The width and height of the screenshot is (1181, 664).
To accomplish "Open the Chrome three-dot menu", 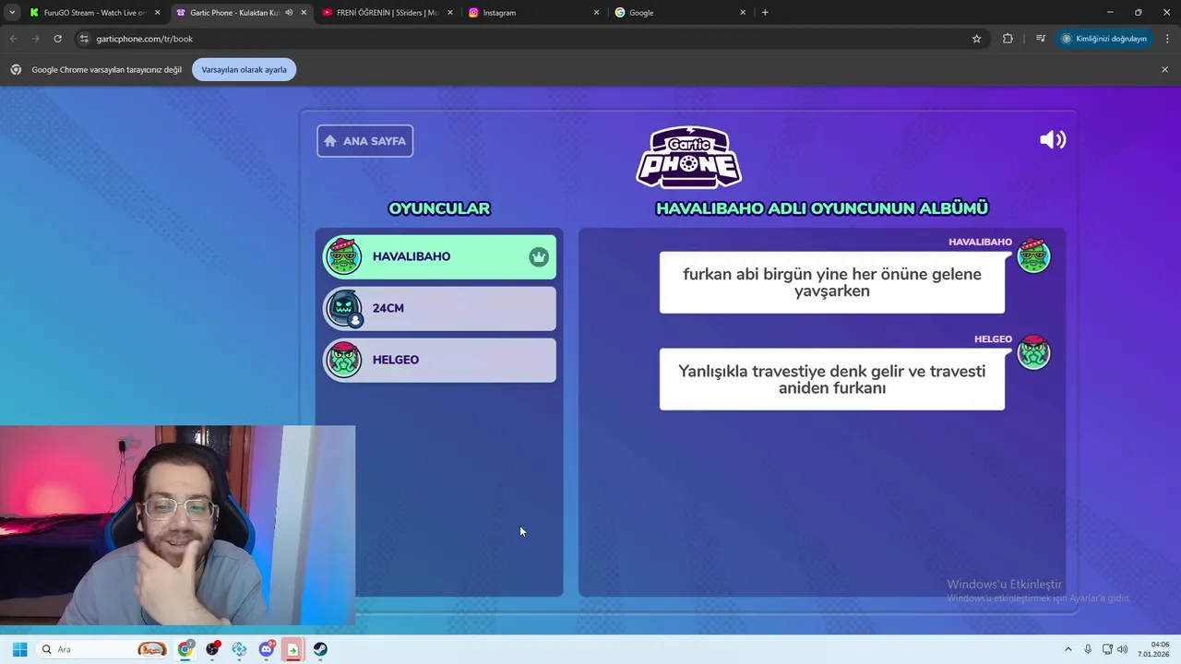I will (x=1168, y=39).
